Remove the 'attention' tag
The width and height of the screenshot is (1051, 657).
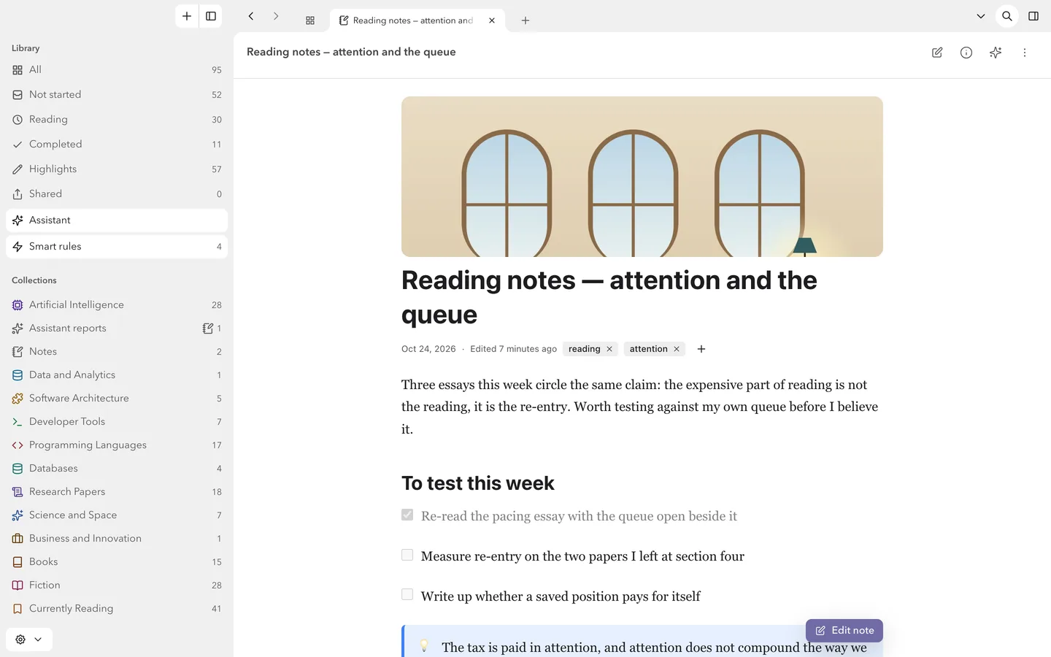(x=677, y=349)
